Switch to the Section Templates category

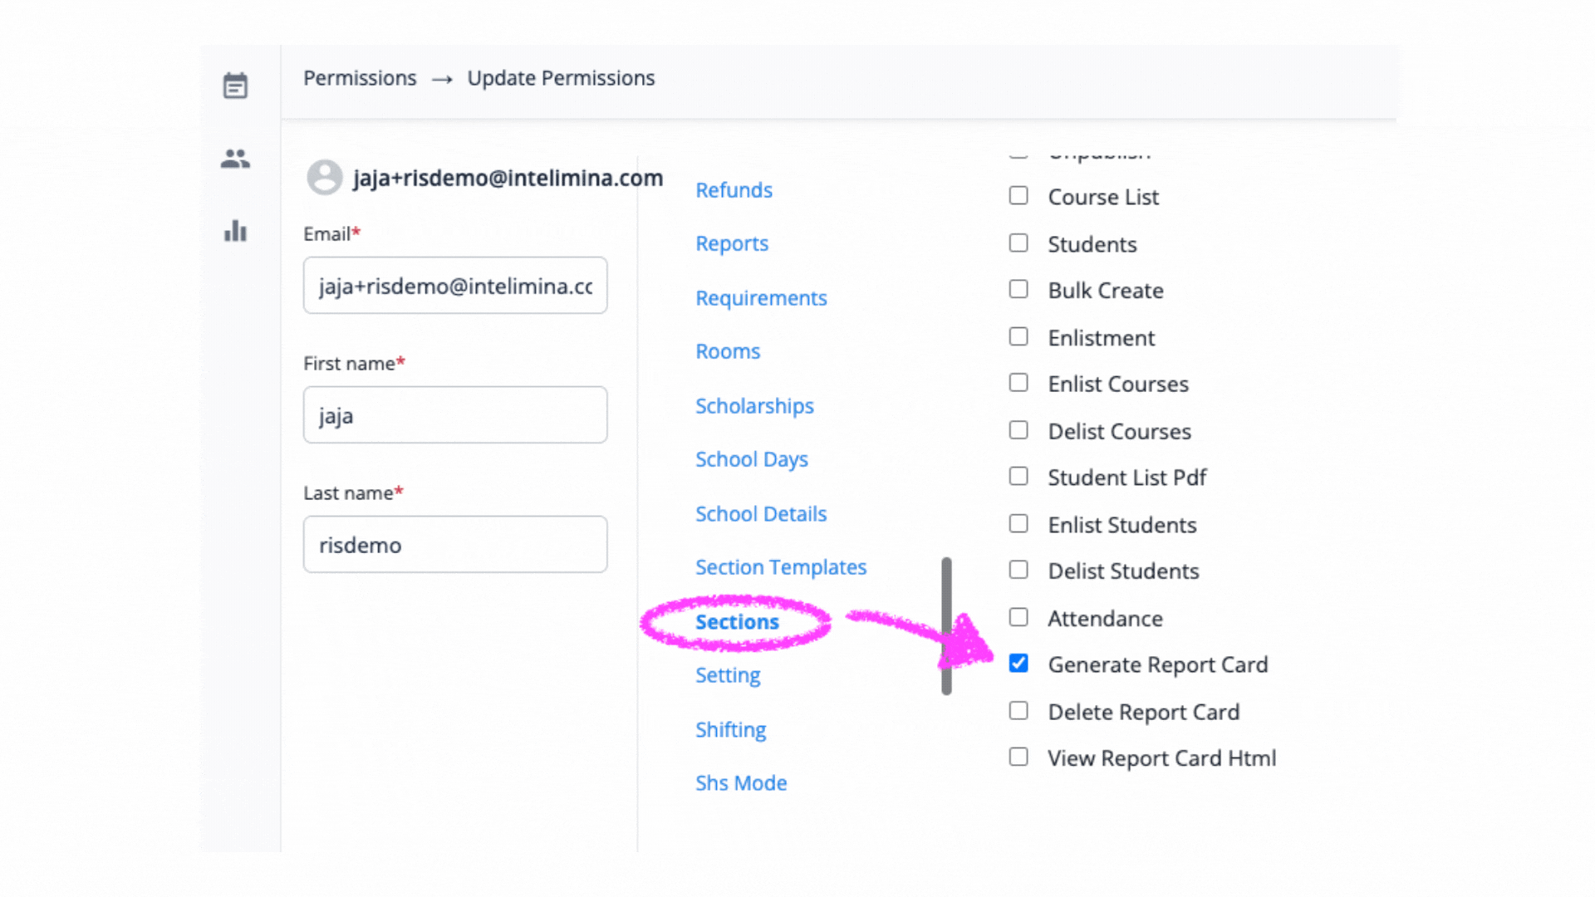pyautogui.click(x=780, y=567)
